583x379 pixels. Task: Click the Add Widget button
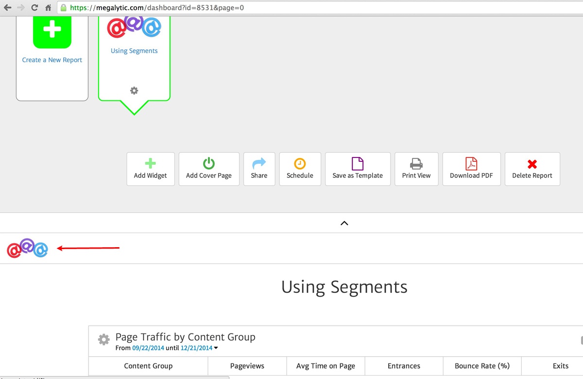coord(151,169)
